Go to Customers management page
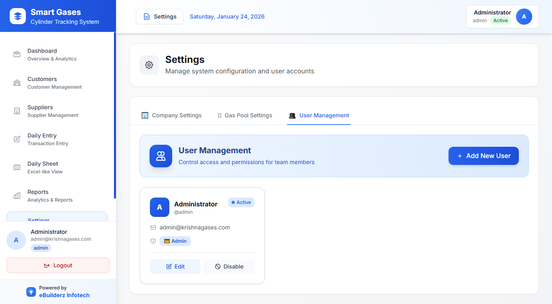Viewport: 552px width, 304px height. (57, 83)
